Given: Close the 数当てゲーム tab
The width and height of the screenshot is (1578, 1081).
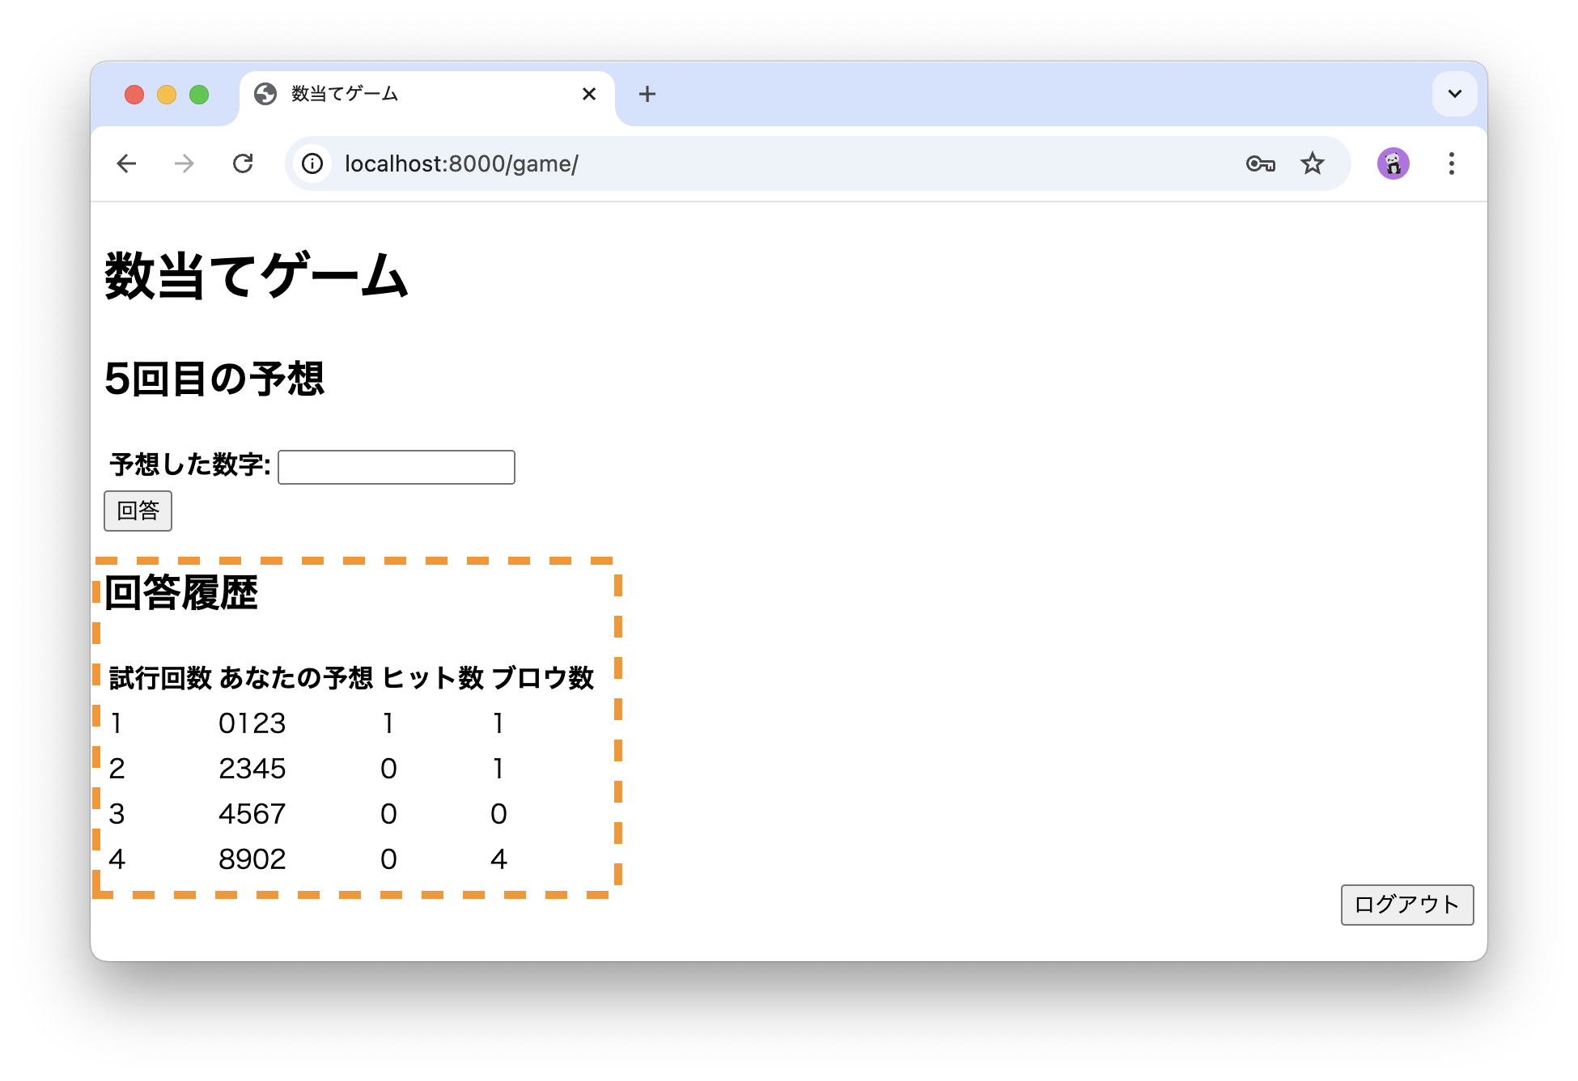Looking at the screenshot, I should point(589,95).
